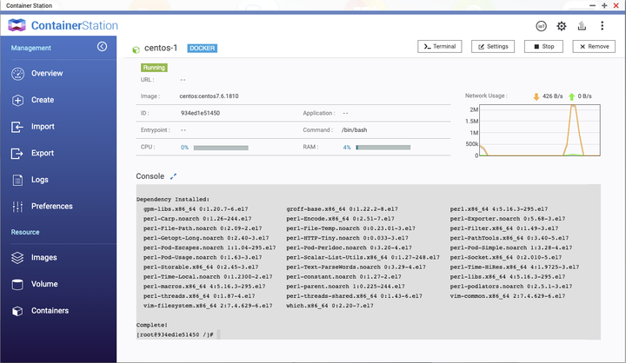Viewport: 626px width, 363px height.
Task: Click the Containers cube icon
Action: coord(17,311)
